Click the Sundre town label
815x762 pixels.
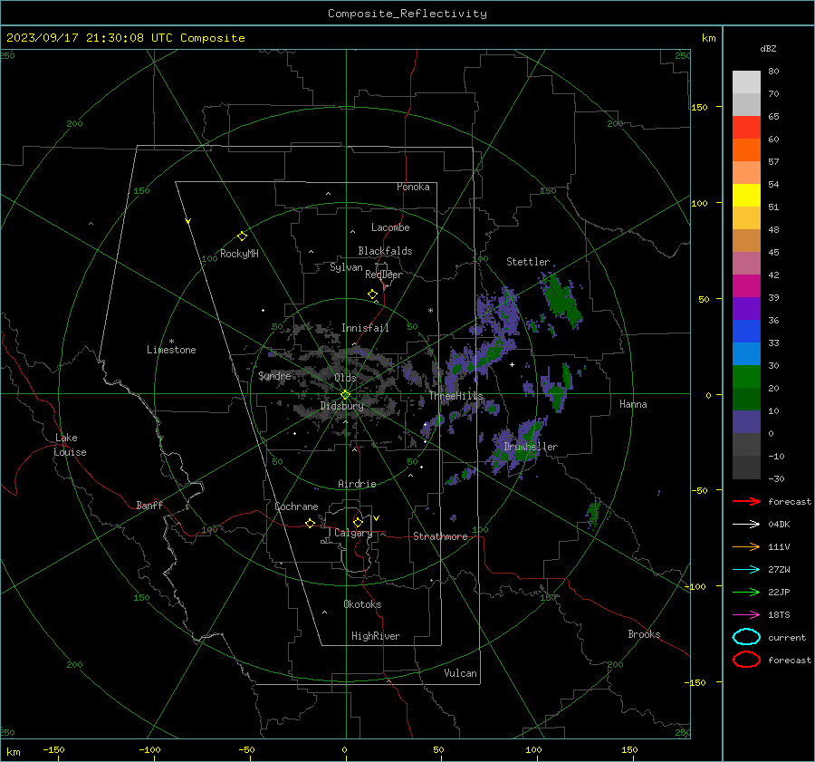(274, 375)
